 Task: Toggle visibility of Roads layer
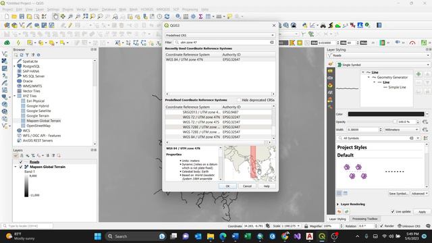(x=21, y=162)
